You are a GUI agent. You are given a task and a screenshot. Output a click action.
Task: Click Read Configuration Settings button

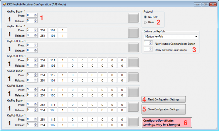tap(164, 99)
